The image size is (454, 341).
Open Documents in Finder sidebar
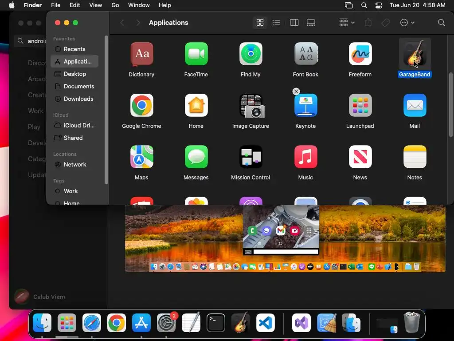74,87
